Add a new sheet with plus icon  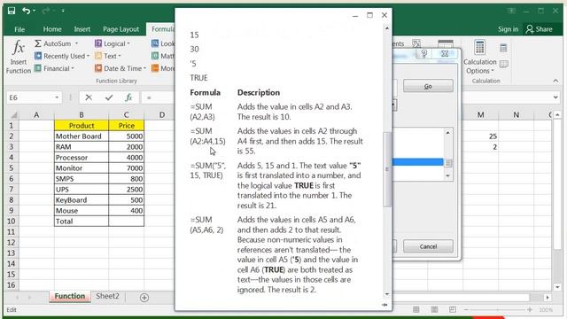pyautogui.click(x=144, y=298)
